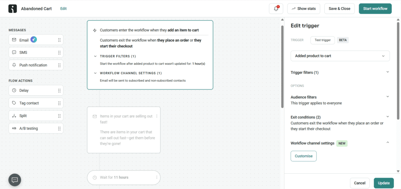Image resolution: width=401 pixels, height=189 pixels.
Task: Click the app logo icon
Action: click(13, 9)
